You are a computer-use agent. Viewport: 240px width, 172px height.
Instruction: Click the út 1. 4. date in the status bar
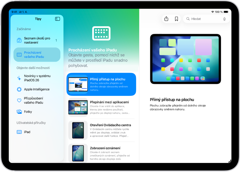pos(23,12)
